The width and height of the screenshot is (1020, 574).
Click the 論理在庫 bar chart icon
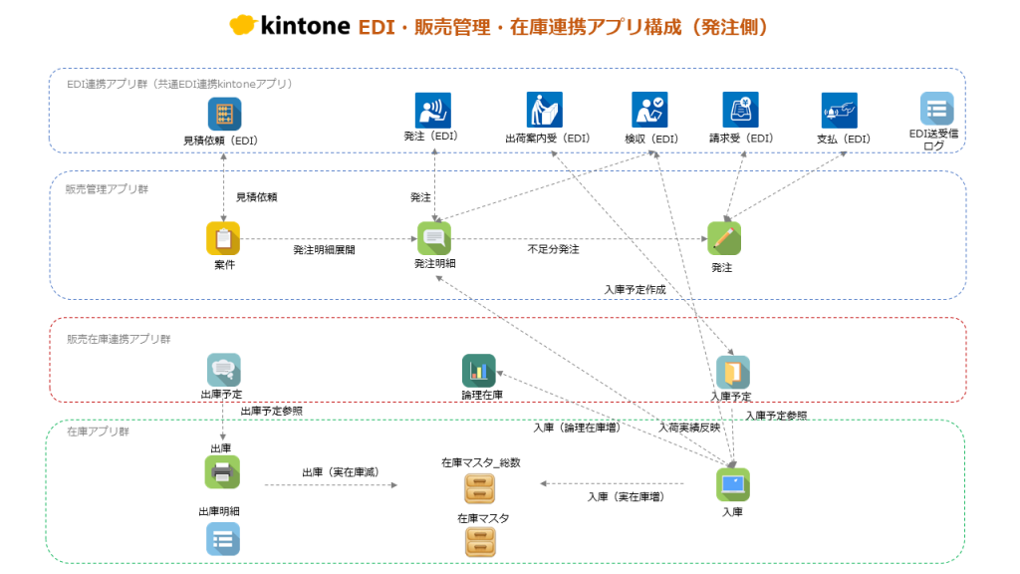pyautogui.click(x=479, y=371)
